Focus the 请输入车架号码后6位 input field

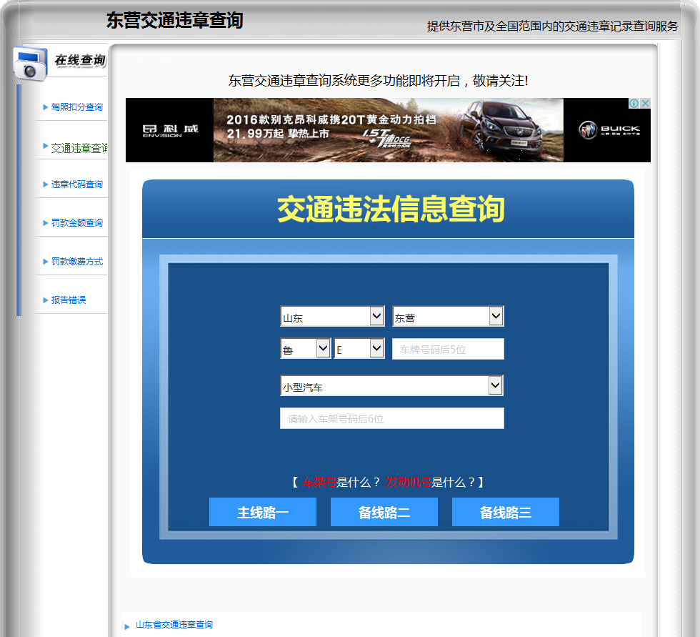point(392,418)
